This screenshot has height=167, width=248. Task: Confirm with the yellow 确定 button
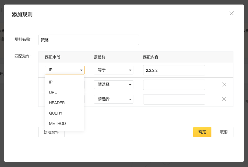tap(202, 132)
